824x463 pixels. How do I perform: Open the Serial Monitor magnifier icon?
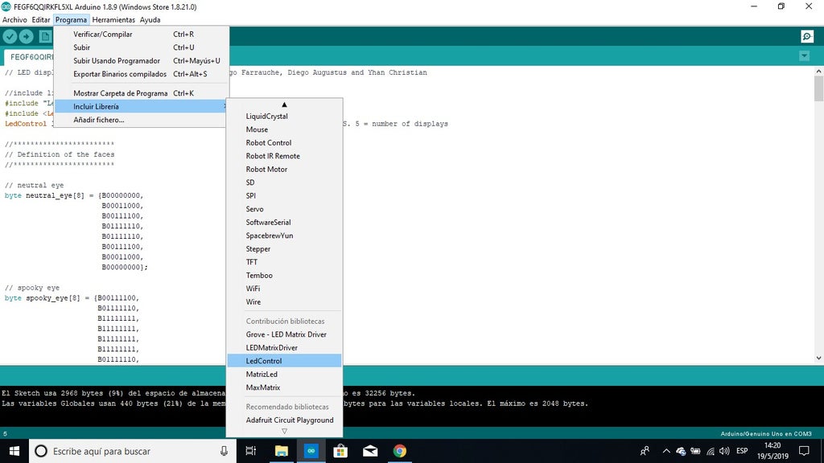pyautogui.click(x=807, y=36)
